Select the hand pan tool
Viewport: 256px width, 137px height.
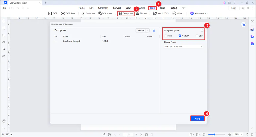[x=105, y=134]
